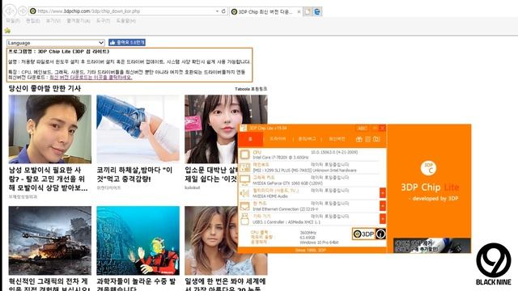The width and height of the screenshot is (518, 291).
Task: Click the 최신 버전 다운로드 link
Action: click(91, 78)
